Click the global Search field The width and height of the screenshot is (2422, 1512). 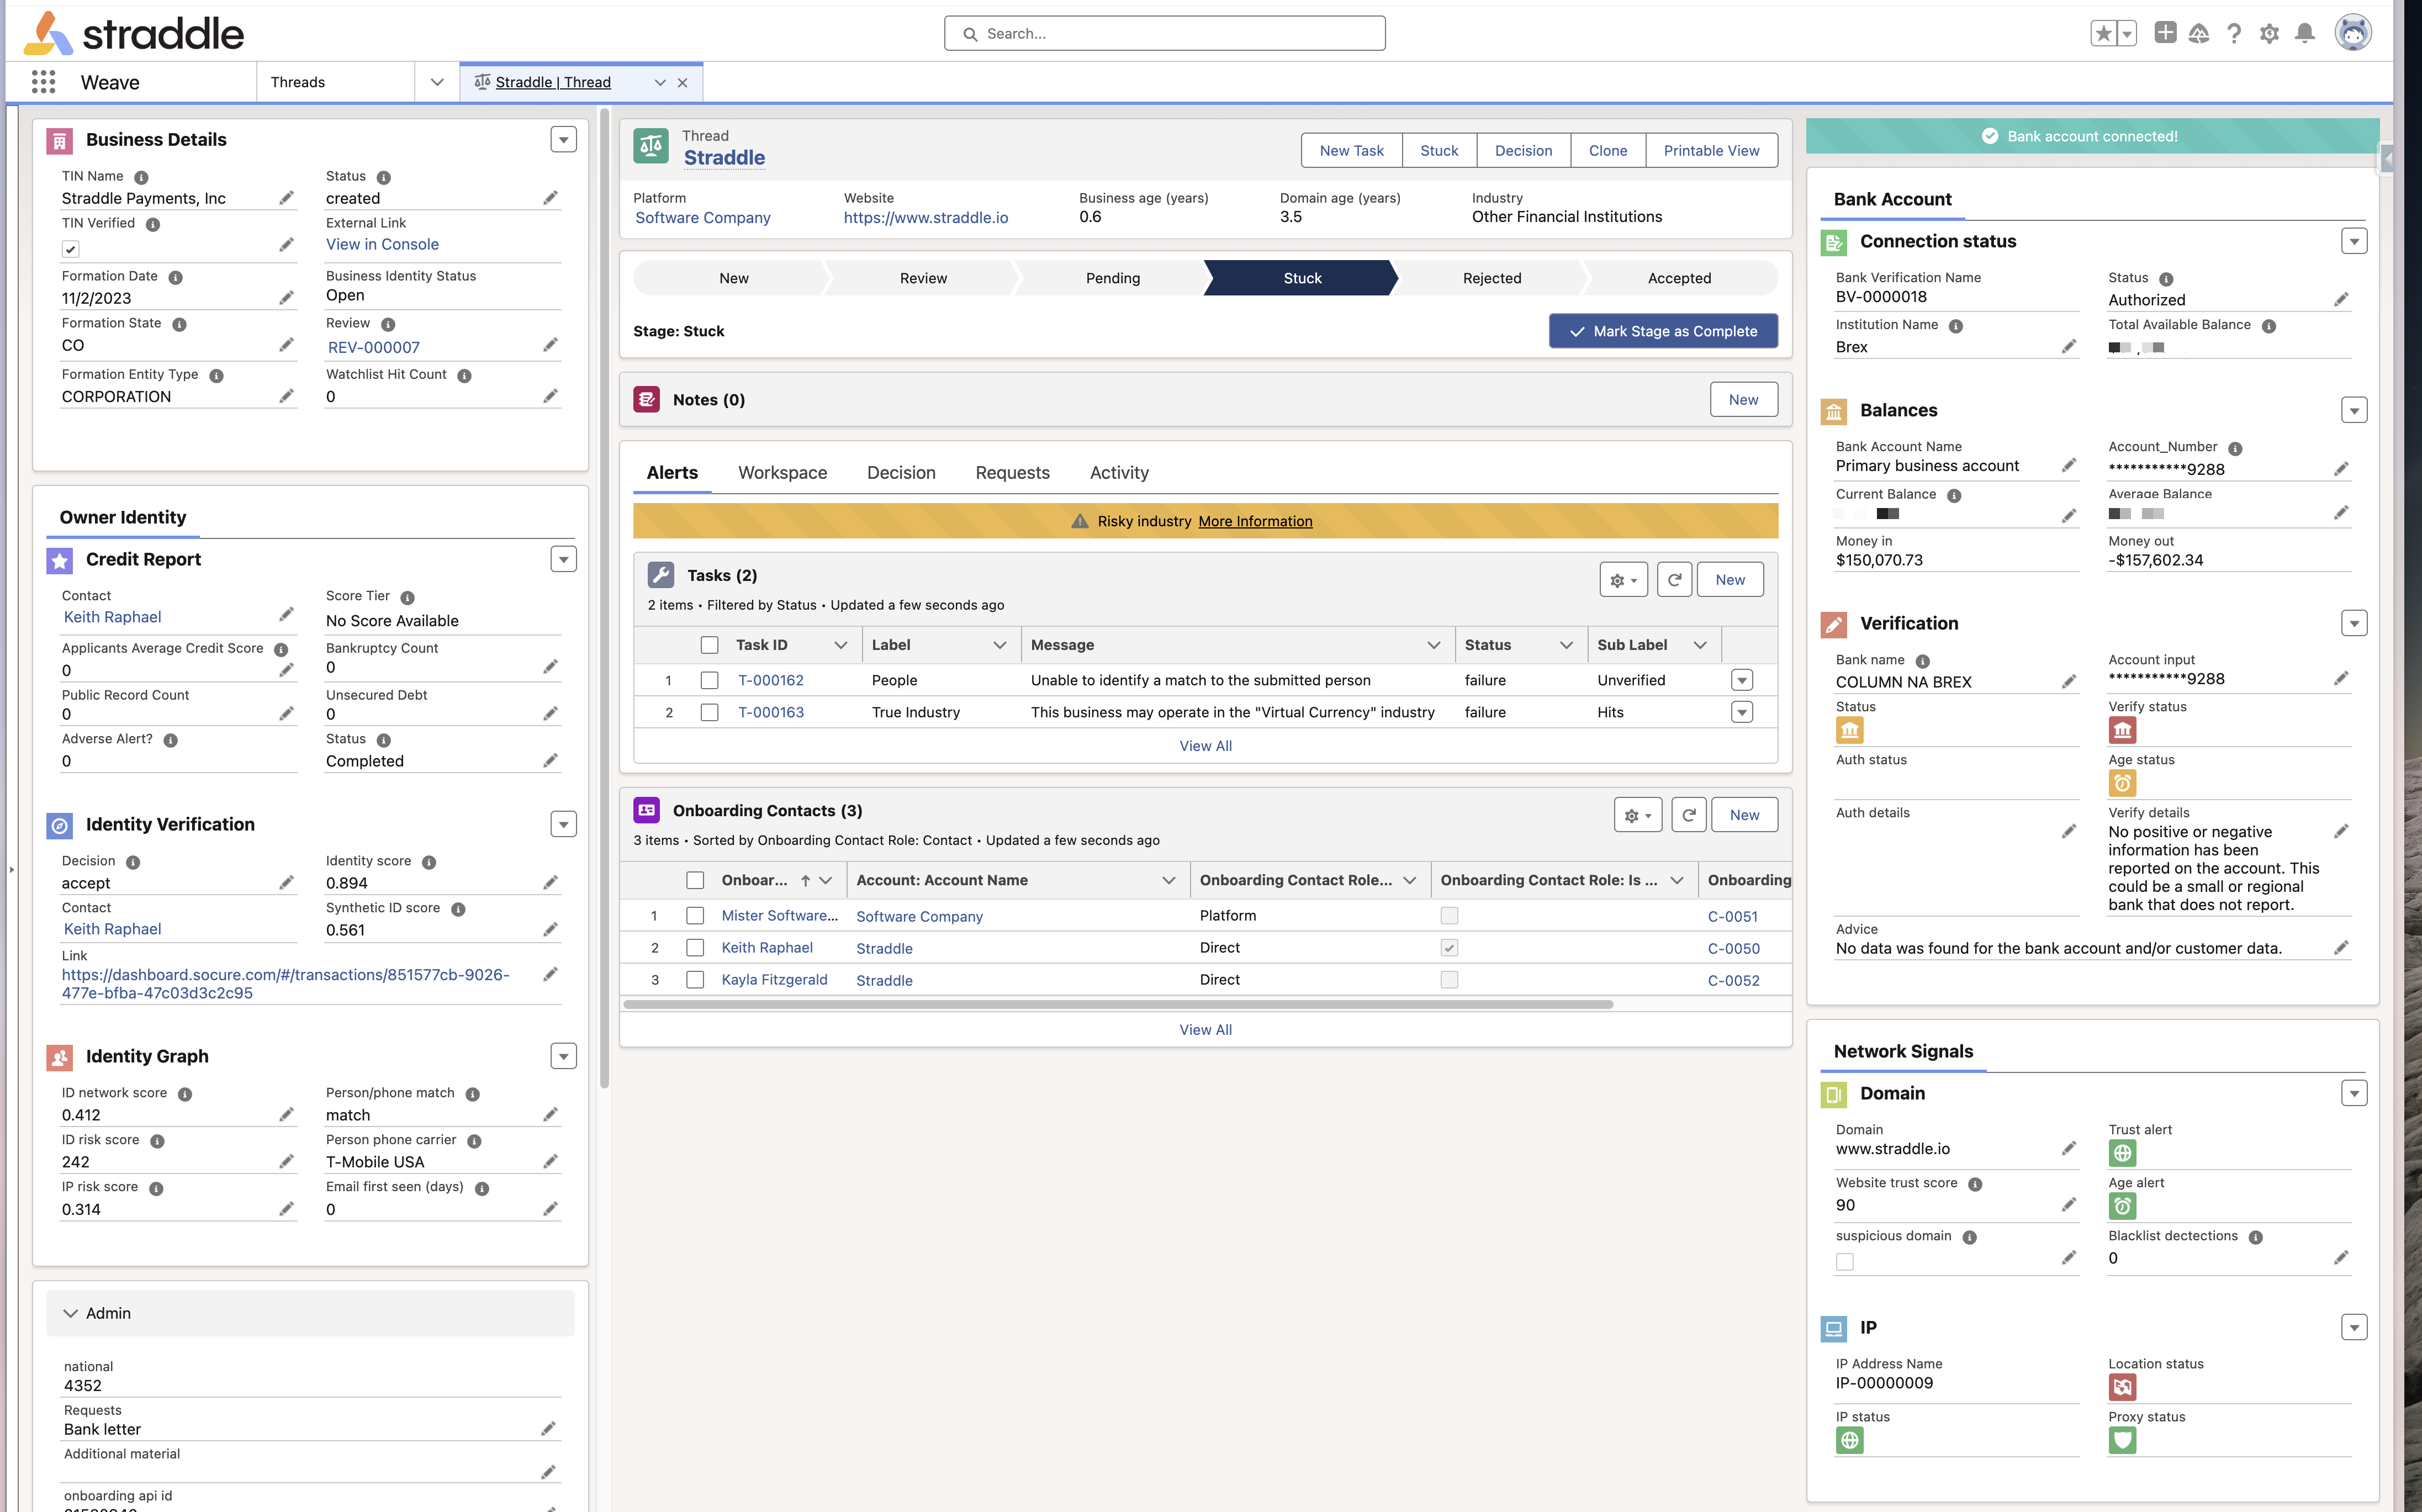1164,34
